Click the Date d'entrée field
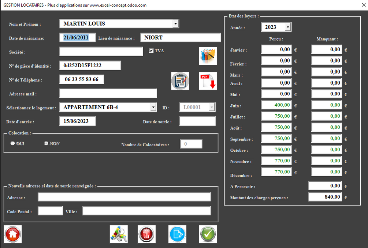 pyautogui.click(x=78, y=121)
